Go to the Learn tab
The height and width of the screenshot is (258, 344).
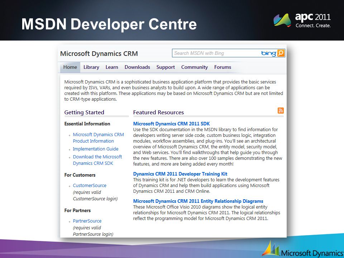[112, 67]
